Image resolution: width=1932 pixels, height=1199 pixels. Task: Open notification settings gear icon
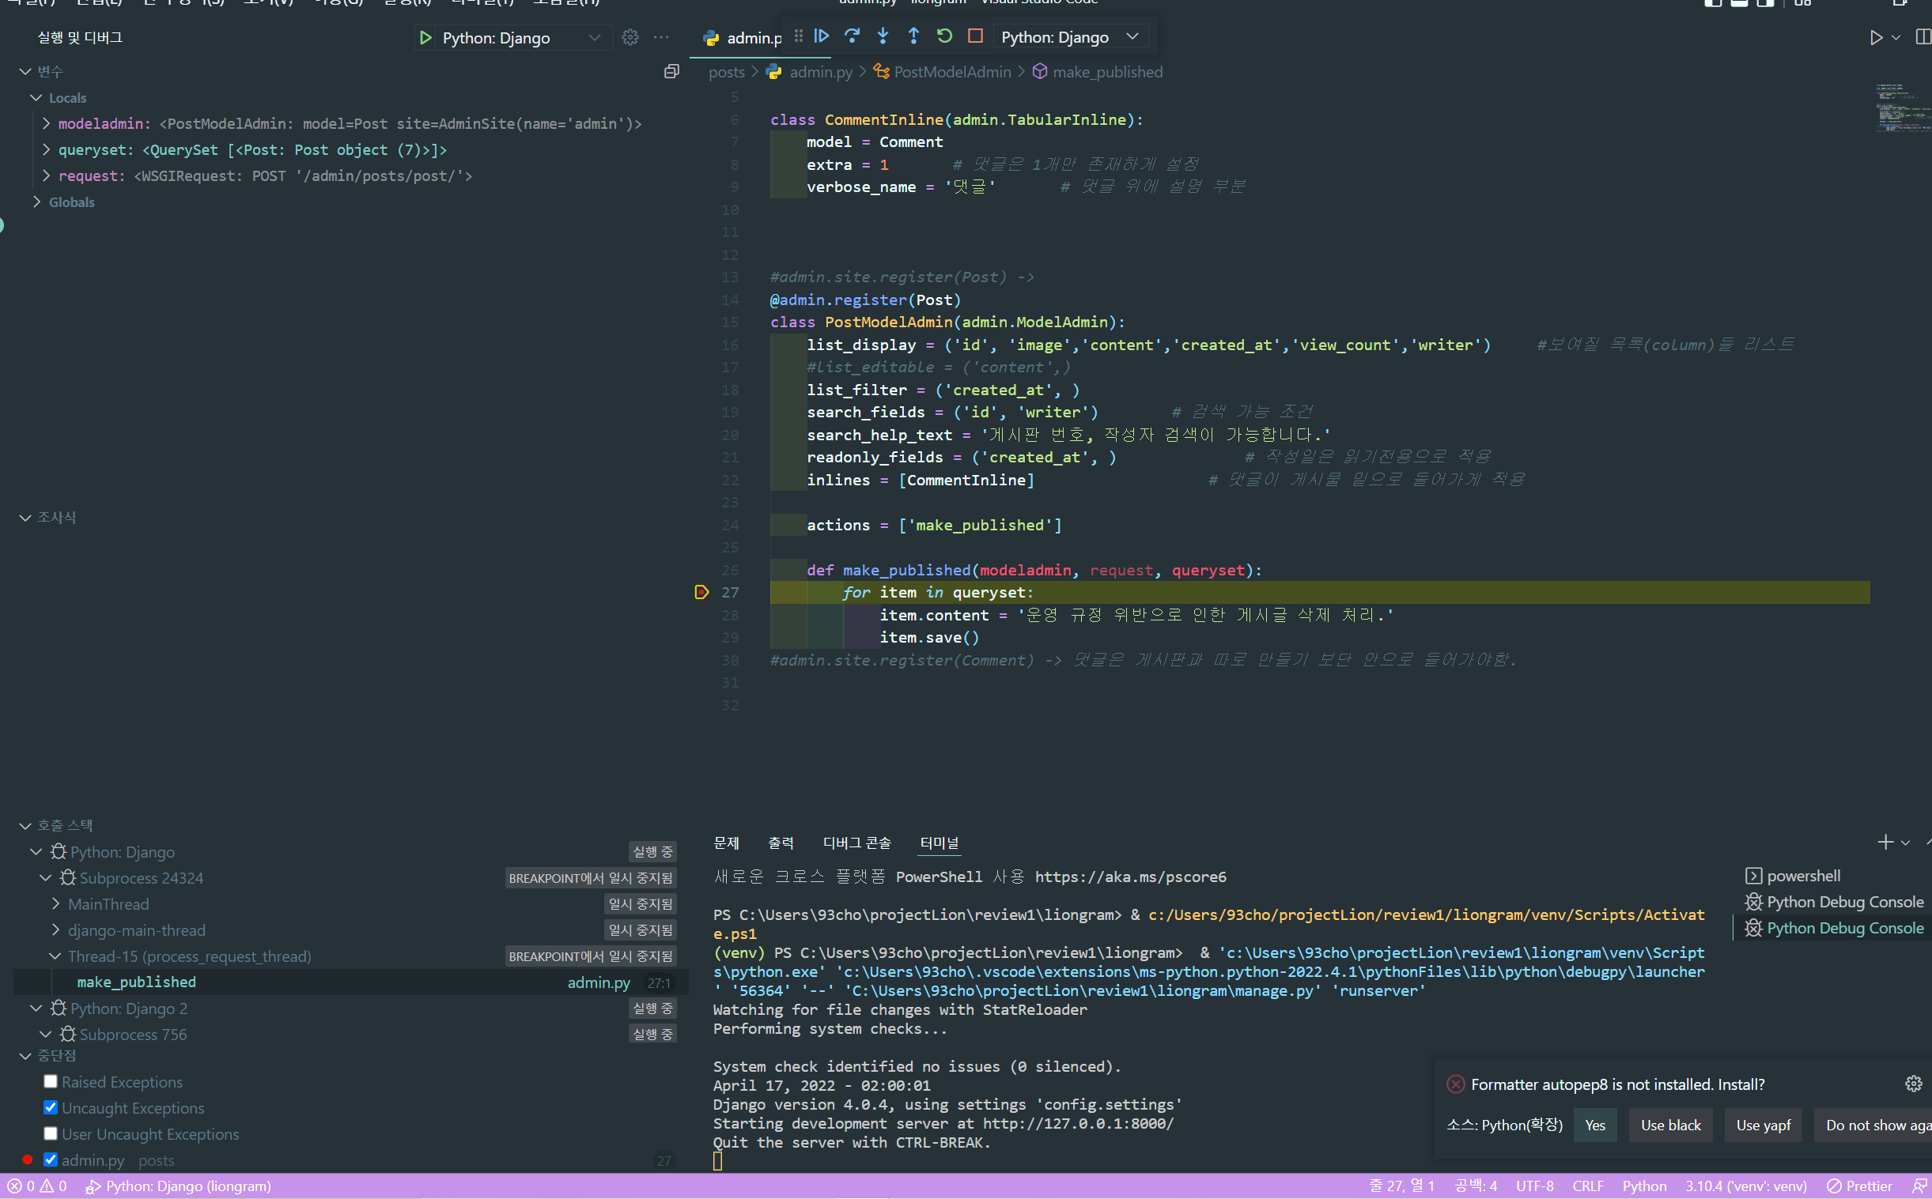(x=1913, y=1084)
